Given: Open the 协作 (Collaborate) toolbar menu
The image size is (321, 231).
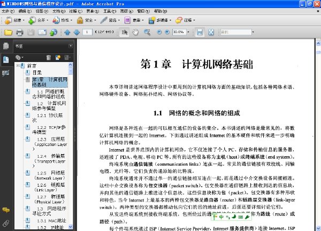Looking at the screenshot, I should point(62,20).
